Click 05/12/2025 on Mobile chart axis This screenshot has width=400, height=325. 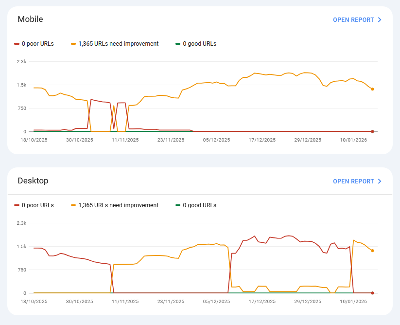[x=217, y=140]
